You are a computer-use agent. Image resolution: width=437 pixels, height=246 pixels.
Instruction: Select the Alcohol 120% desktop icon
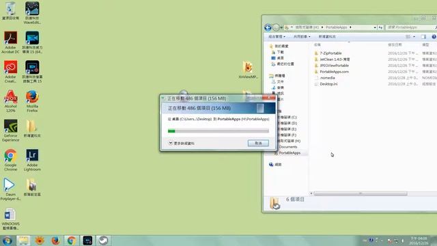[11, 101]
